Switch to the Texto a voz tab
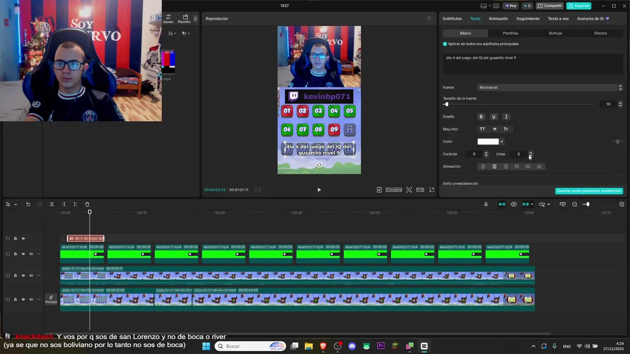The width and height of the screenshot is (630, 354). [x=558, y=19]
